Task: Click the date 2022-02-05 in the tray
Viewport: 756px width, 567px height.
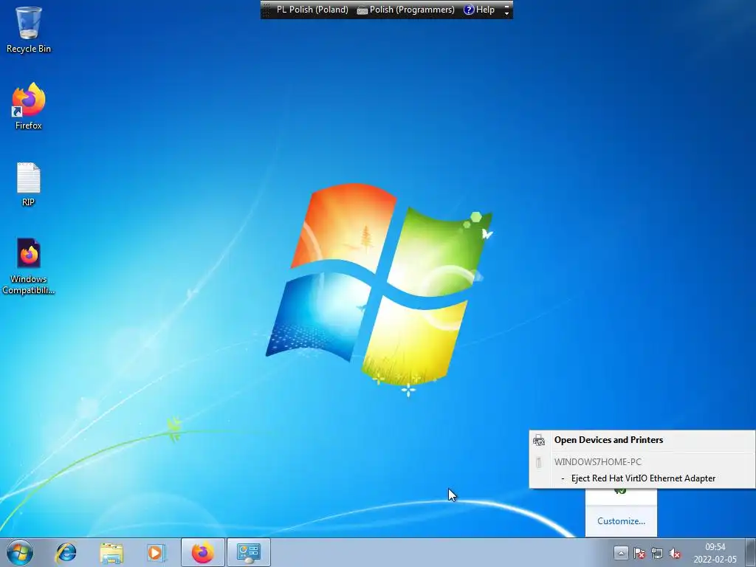Action: (x=715, y=560)
